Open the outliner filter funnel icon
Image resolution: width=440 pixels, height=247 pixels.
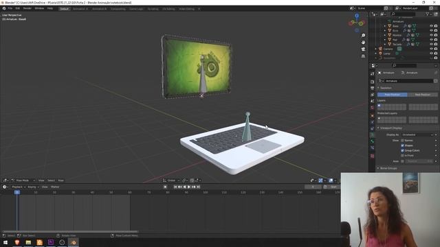tap(428, 14)
